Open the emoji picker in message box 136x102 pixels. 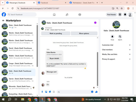92,92
